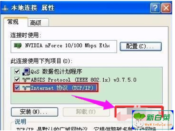The width and height of the screenshot is (175, 131).
Task: Toggle the AEGIS Protocol checkbox
Action: point(17,79)
